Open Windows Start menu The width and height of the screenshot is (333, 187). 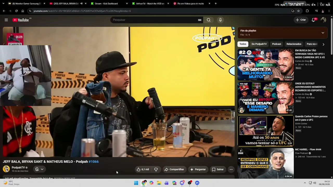136,183
